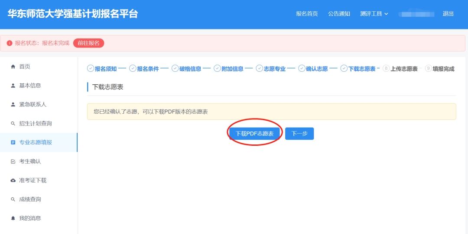Click the person icon next to 基本信息
Viewport: 468px width, 234px height.
click(x=13, y=86)
